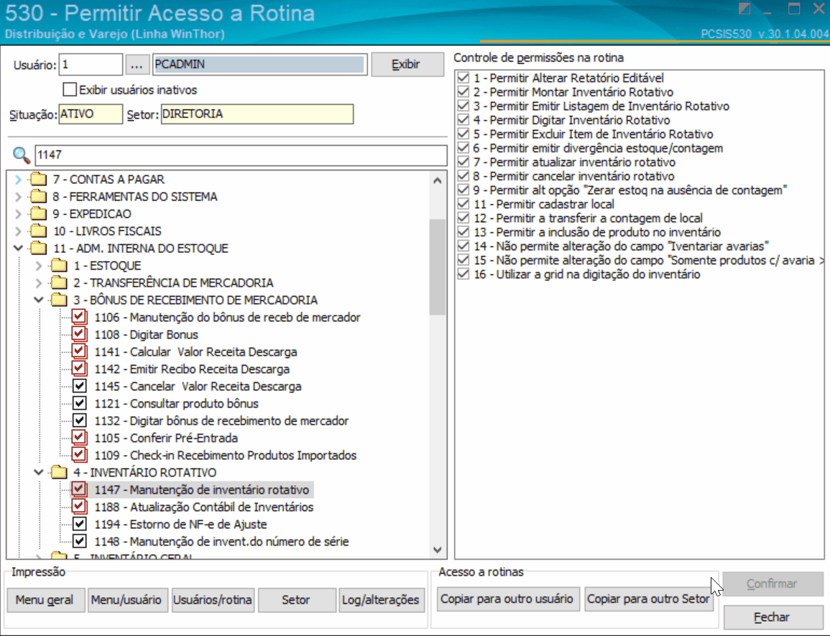Viewport: 830px width, 636px height.
Task: Click the Usuários/rotina print button
Action: point(213,600)
